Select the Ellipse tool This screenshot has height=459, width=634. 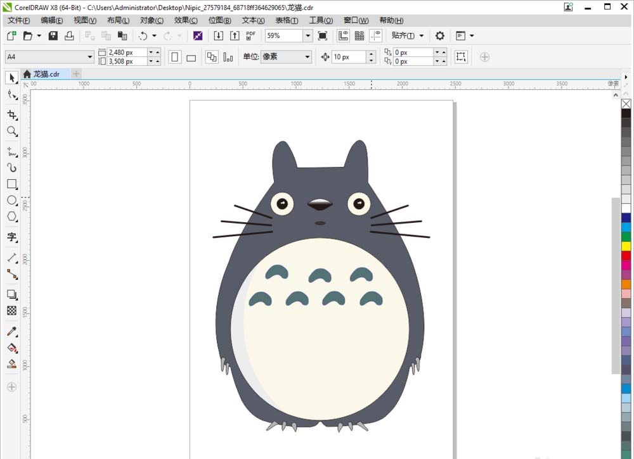pyautogui.click(x=11, y=201)
